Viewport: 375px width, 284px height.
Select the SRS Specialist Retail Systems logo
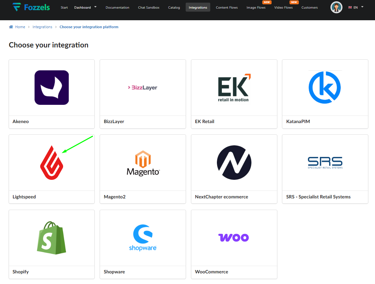pyautogui.click(x=325, y=163)
